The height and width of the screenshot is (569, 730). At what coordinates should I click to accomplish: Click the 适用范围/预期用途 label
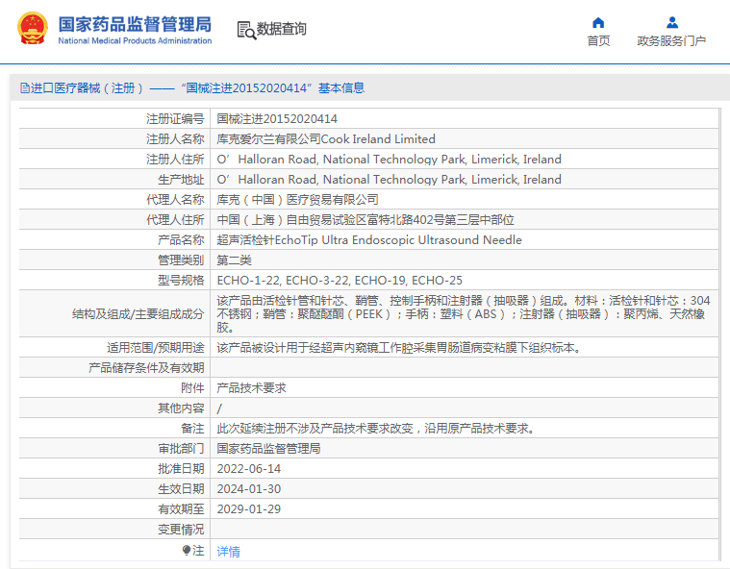(156, 348)
